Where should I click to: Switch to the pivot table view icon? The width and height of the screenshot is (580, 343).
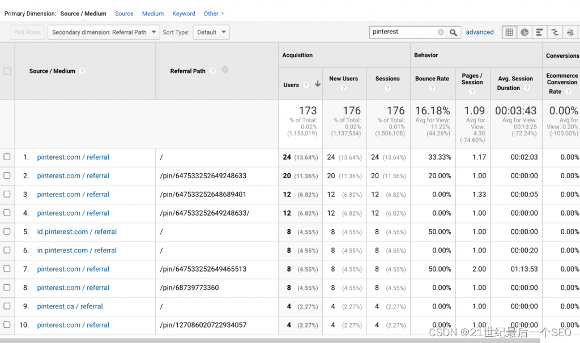[570, 32]
